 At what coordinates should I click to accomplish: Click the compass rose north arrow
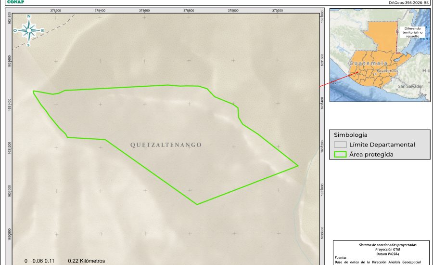click(29, 30)
